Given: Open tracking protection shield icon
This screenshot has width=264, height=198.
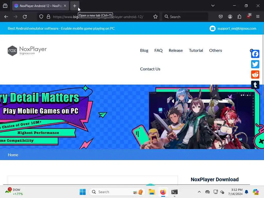Looking at the screenshot, I should point(41,17).
